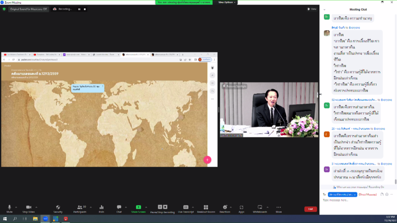Stop Video camera icon

pos(29,207)
